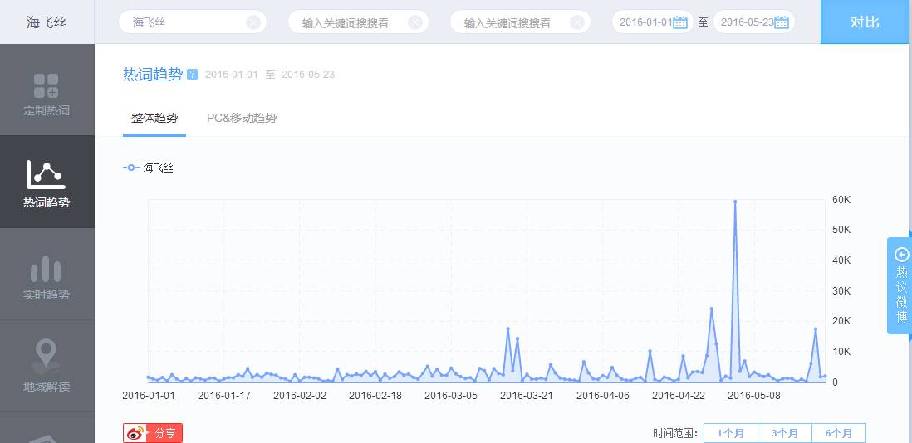Switch to the 整体趋势 tab
The image size is (912, 443).
tap(154, 118)
